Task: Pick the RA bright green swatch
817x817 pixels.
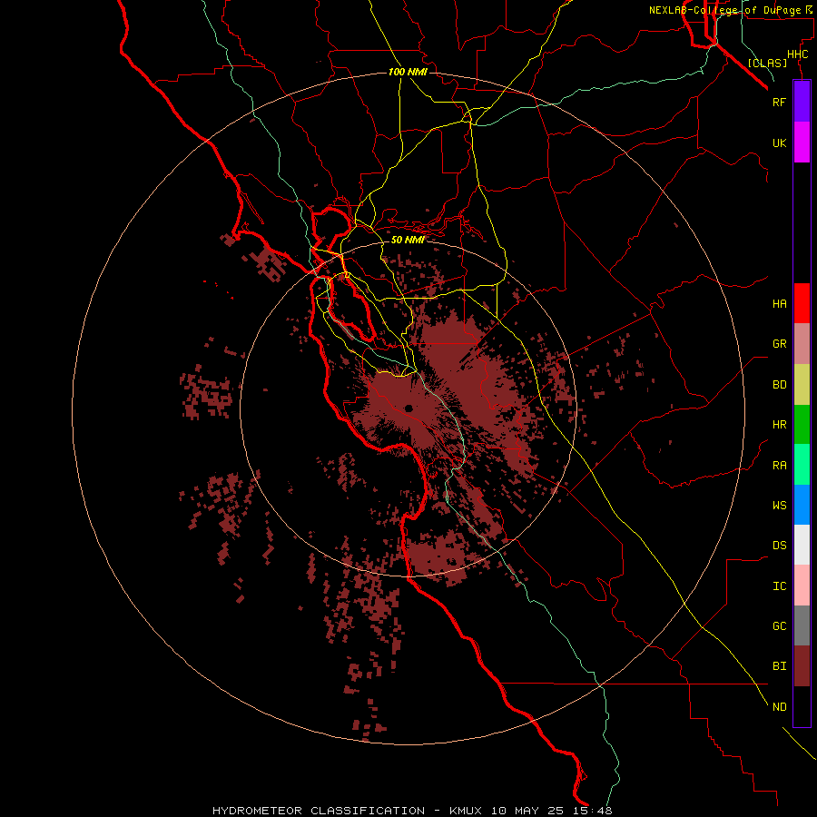Action: pyautogui.click(x=802, y=465)
